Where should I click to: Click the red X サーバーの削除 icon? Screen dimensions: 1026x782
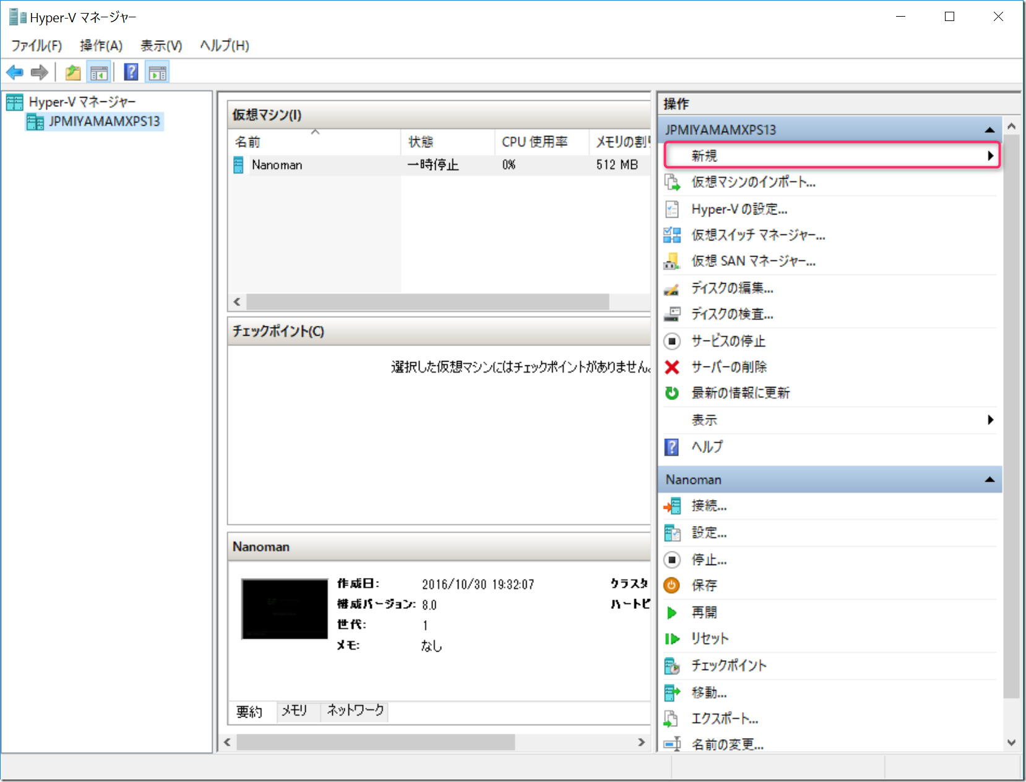click(x=672, y=367)
